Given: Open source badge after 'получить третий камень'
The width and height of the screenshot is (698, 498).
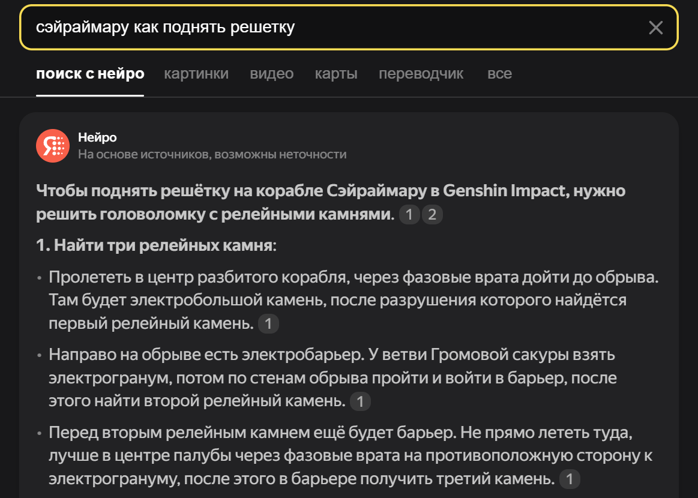Looking at the screenshot, I should pos(570,479).
